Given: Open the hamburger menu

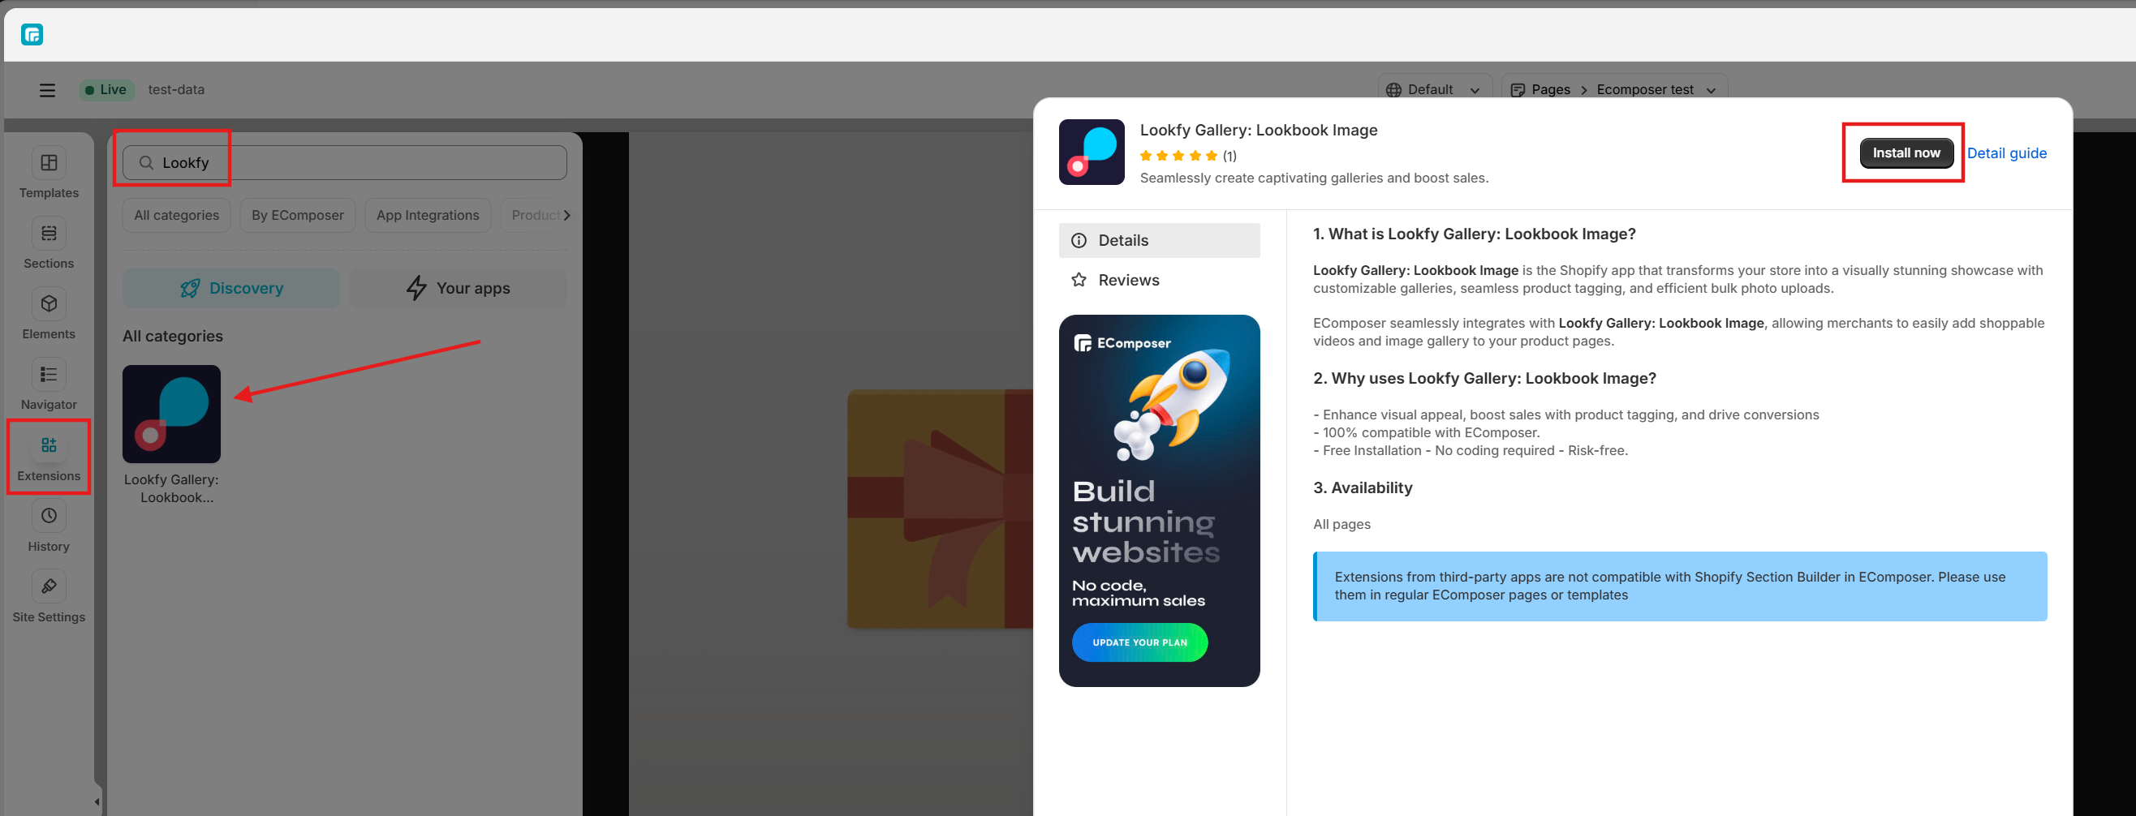Looking at the screenshot, I should 47,90.
